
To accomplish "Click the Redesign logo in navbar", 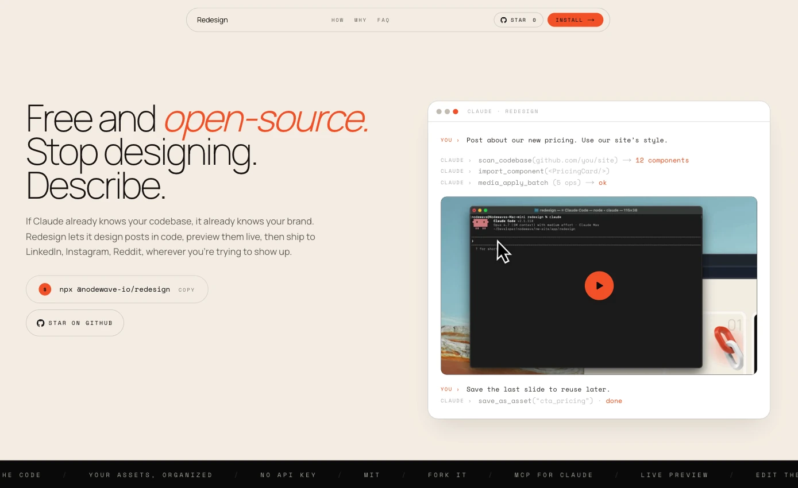I will point(212,20).
